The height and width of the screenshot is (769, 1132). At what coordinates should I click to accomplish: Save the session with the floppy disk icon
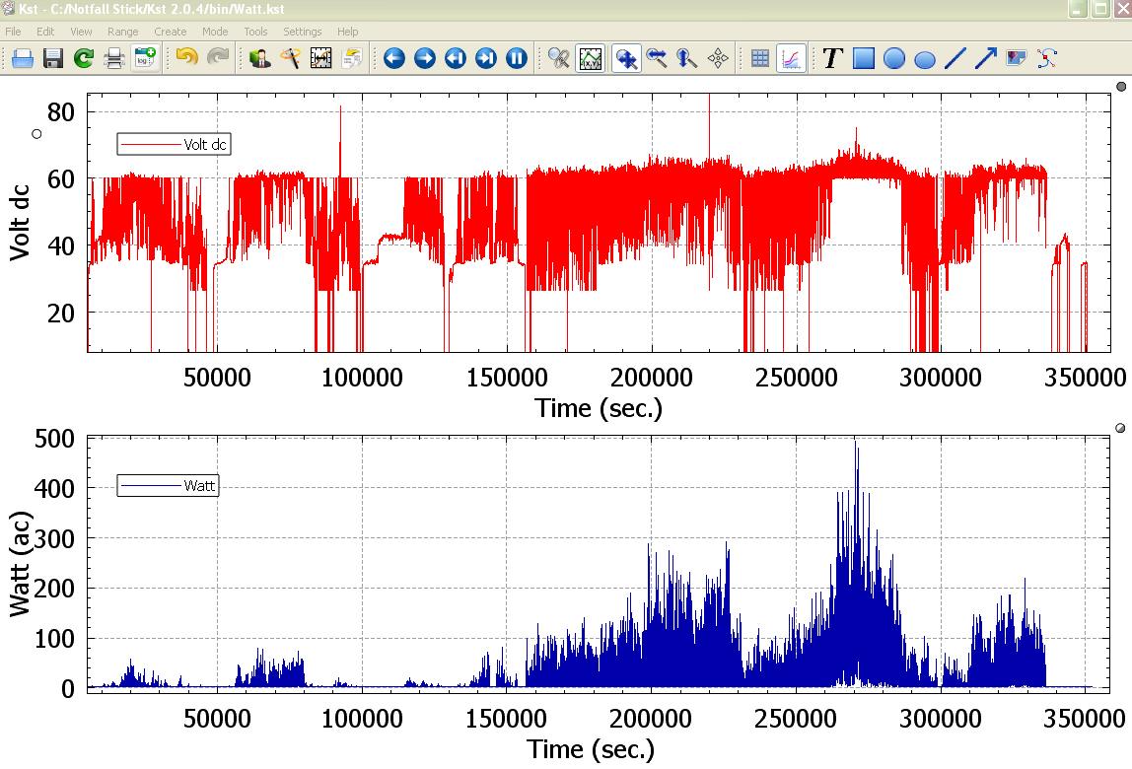coord(53,58)
